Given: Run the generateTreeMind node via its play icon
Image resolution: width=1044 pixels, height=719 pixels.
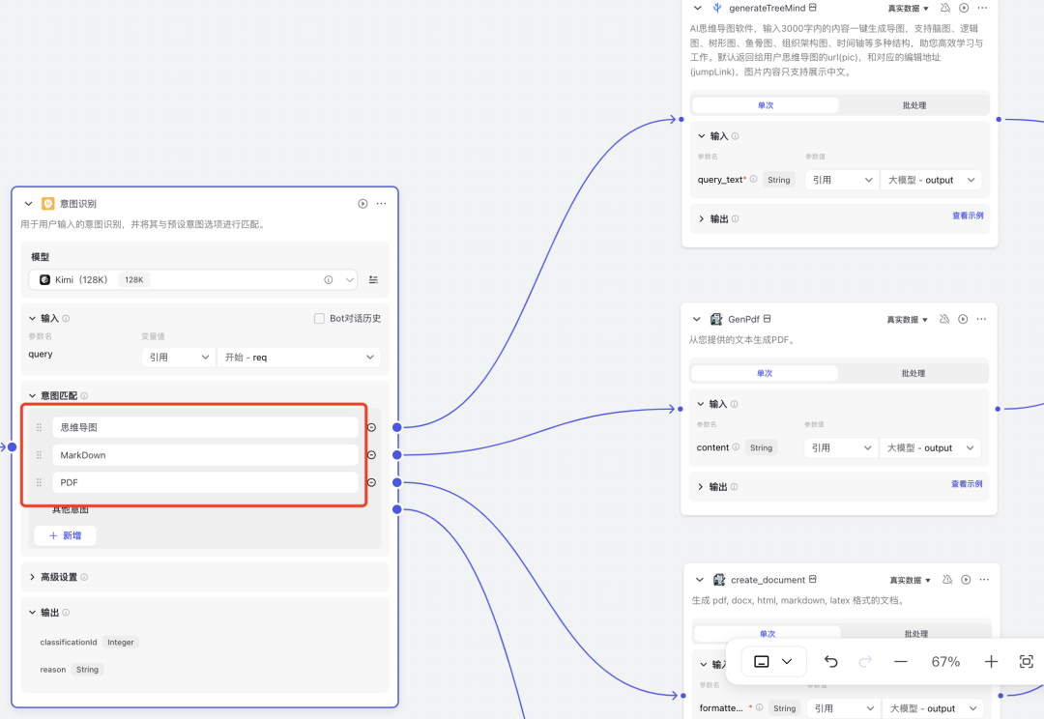Looking at the screenshot, I should coord(965,8).
